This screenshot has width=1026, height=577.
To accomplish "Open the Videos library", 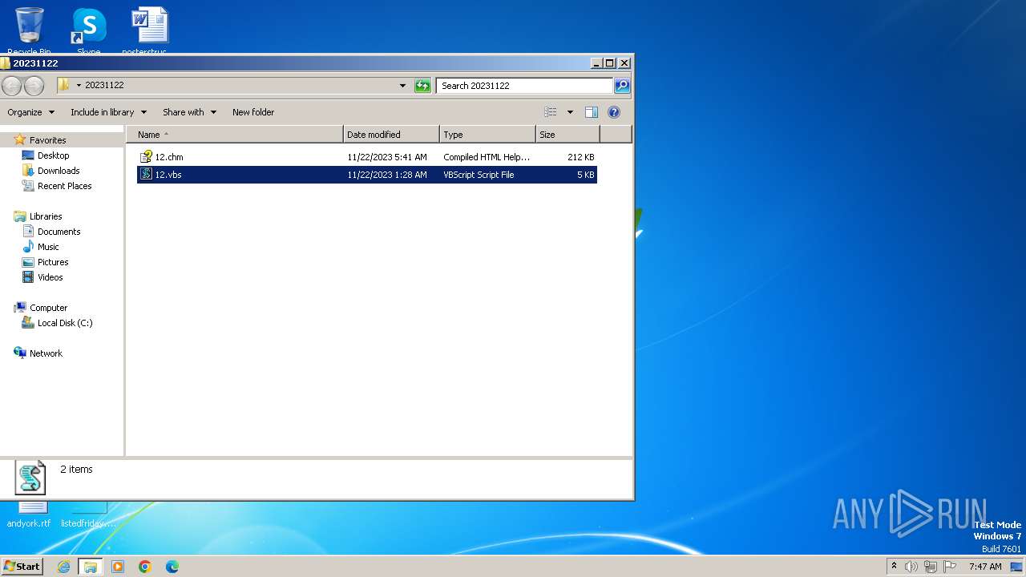I will (50, 277).
